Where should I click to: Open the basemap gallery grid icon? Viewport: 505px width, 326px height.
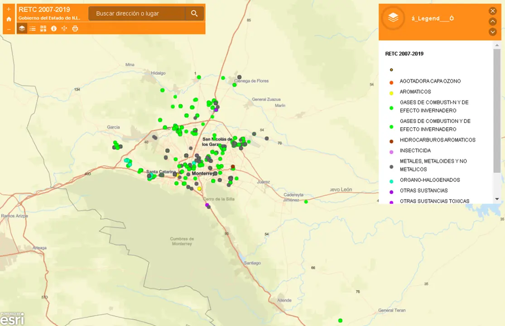point(43,29)
